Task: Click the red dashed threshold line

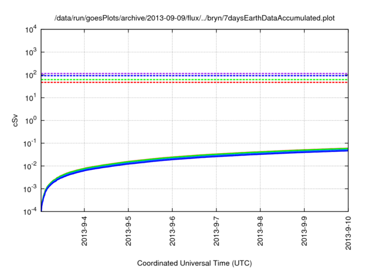Action: tap(194, 83)
